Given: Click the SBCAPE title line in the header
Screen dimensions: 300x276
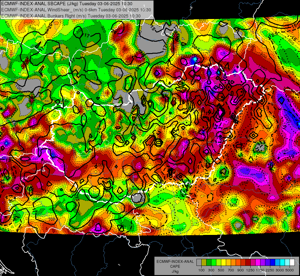Looking at the screenshot, I should pos(66,4).
